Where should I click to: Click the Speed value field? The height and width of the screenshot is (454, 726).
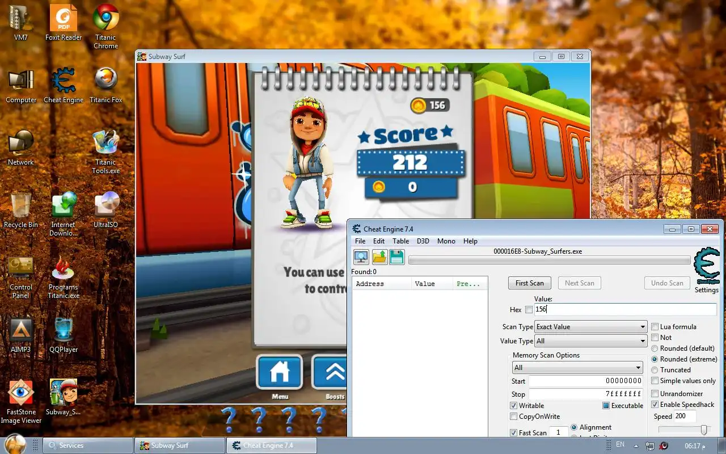(685, 417)
